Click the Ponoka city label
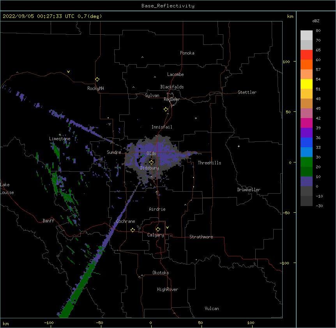 coord(187,53)
